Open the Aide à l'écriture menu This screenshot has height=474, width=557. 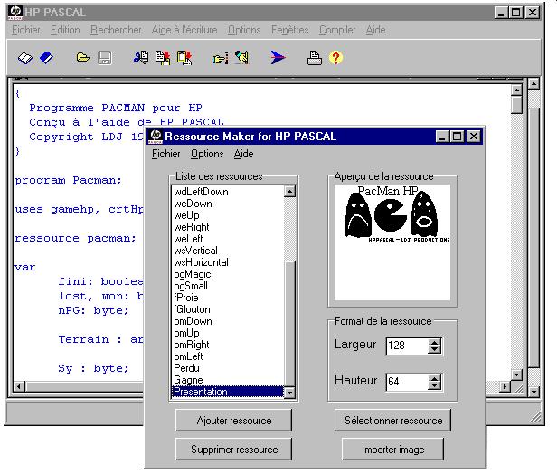tap(184, 30)
